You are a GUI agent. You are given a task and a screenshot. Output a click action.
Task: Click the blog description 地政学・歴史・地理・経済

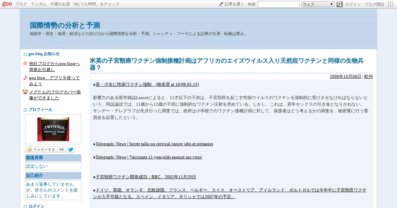(x=138, y=34)
